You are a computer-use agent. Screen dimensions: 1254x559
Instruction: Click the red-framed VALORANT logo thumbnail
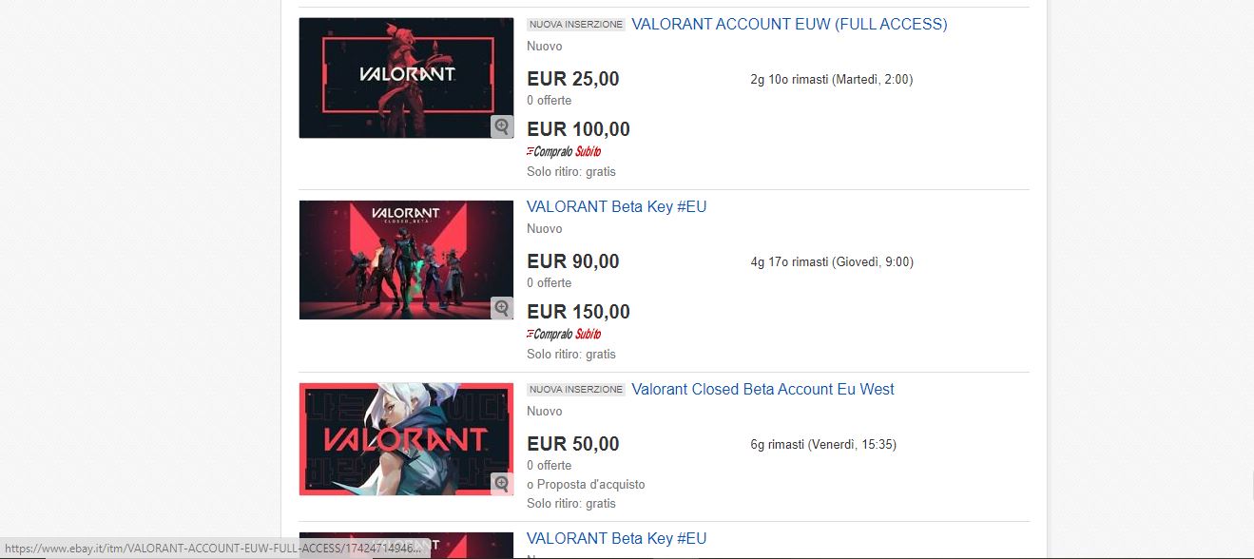(x=406, y=78)
